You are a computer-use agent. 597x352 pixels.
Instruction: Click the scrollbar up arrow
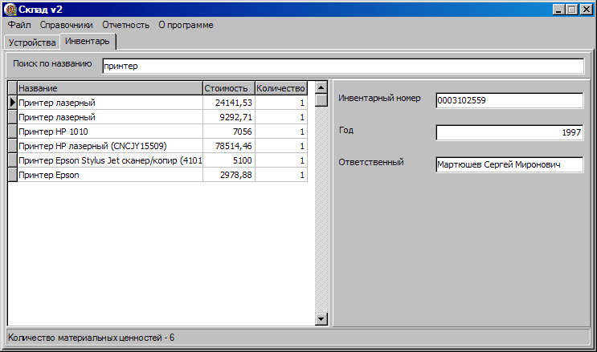tap(321, 87)
